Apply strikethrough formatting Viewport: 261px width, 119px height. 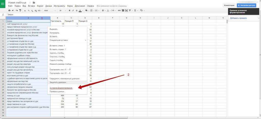pyautogui.click(x=76, y=10)
